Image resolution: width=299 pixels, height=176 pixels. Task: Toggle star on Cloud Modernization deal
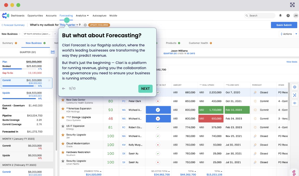63,144
